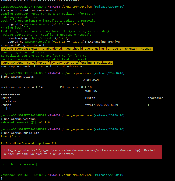Click the http://0.0.0.0:8789 listen address
Image resolution: width=175 pixels, height=181 pixels.
click(101, 105)
